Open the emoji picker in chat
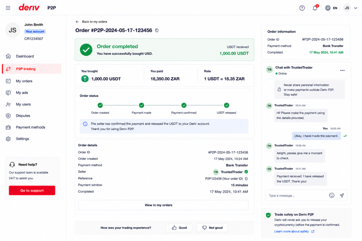This screenshot has width=362, height=241. (332, 195)
